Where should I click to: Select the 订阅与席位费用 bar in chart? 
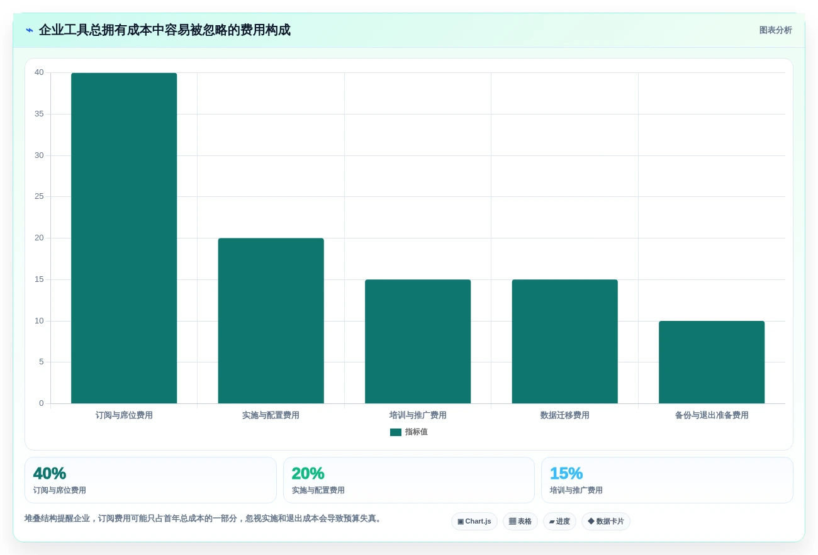[124, 238]
